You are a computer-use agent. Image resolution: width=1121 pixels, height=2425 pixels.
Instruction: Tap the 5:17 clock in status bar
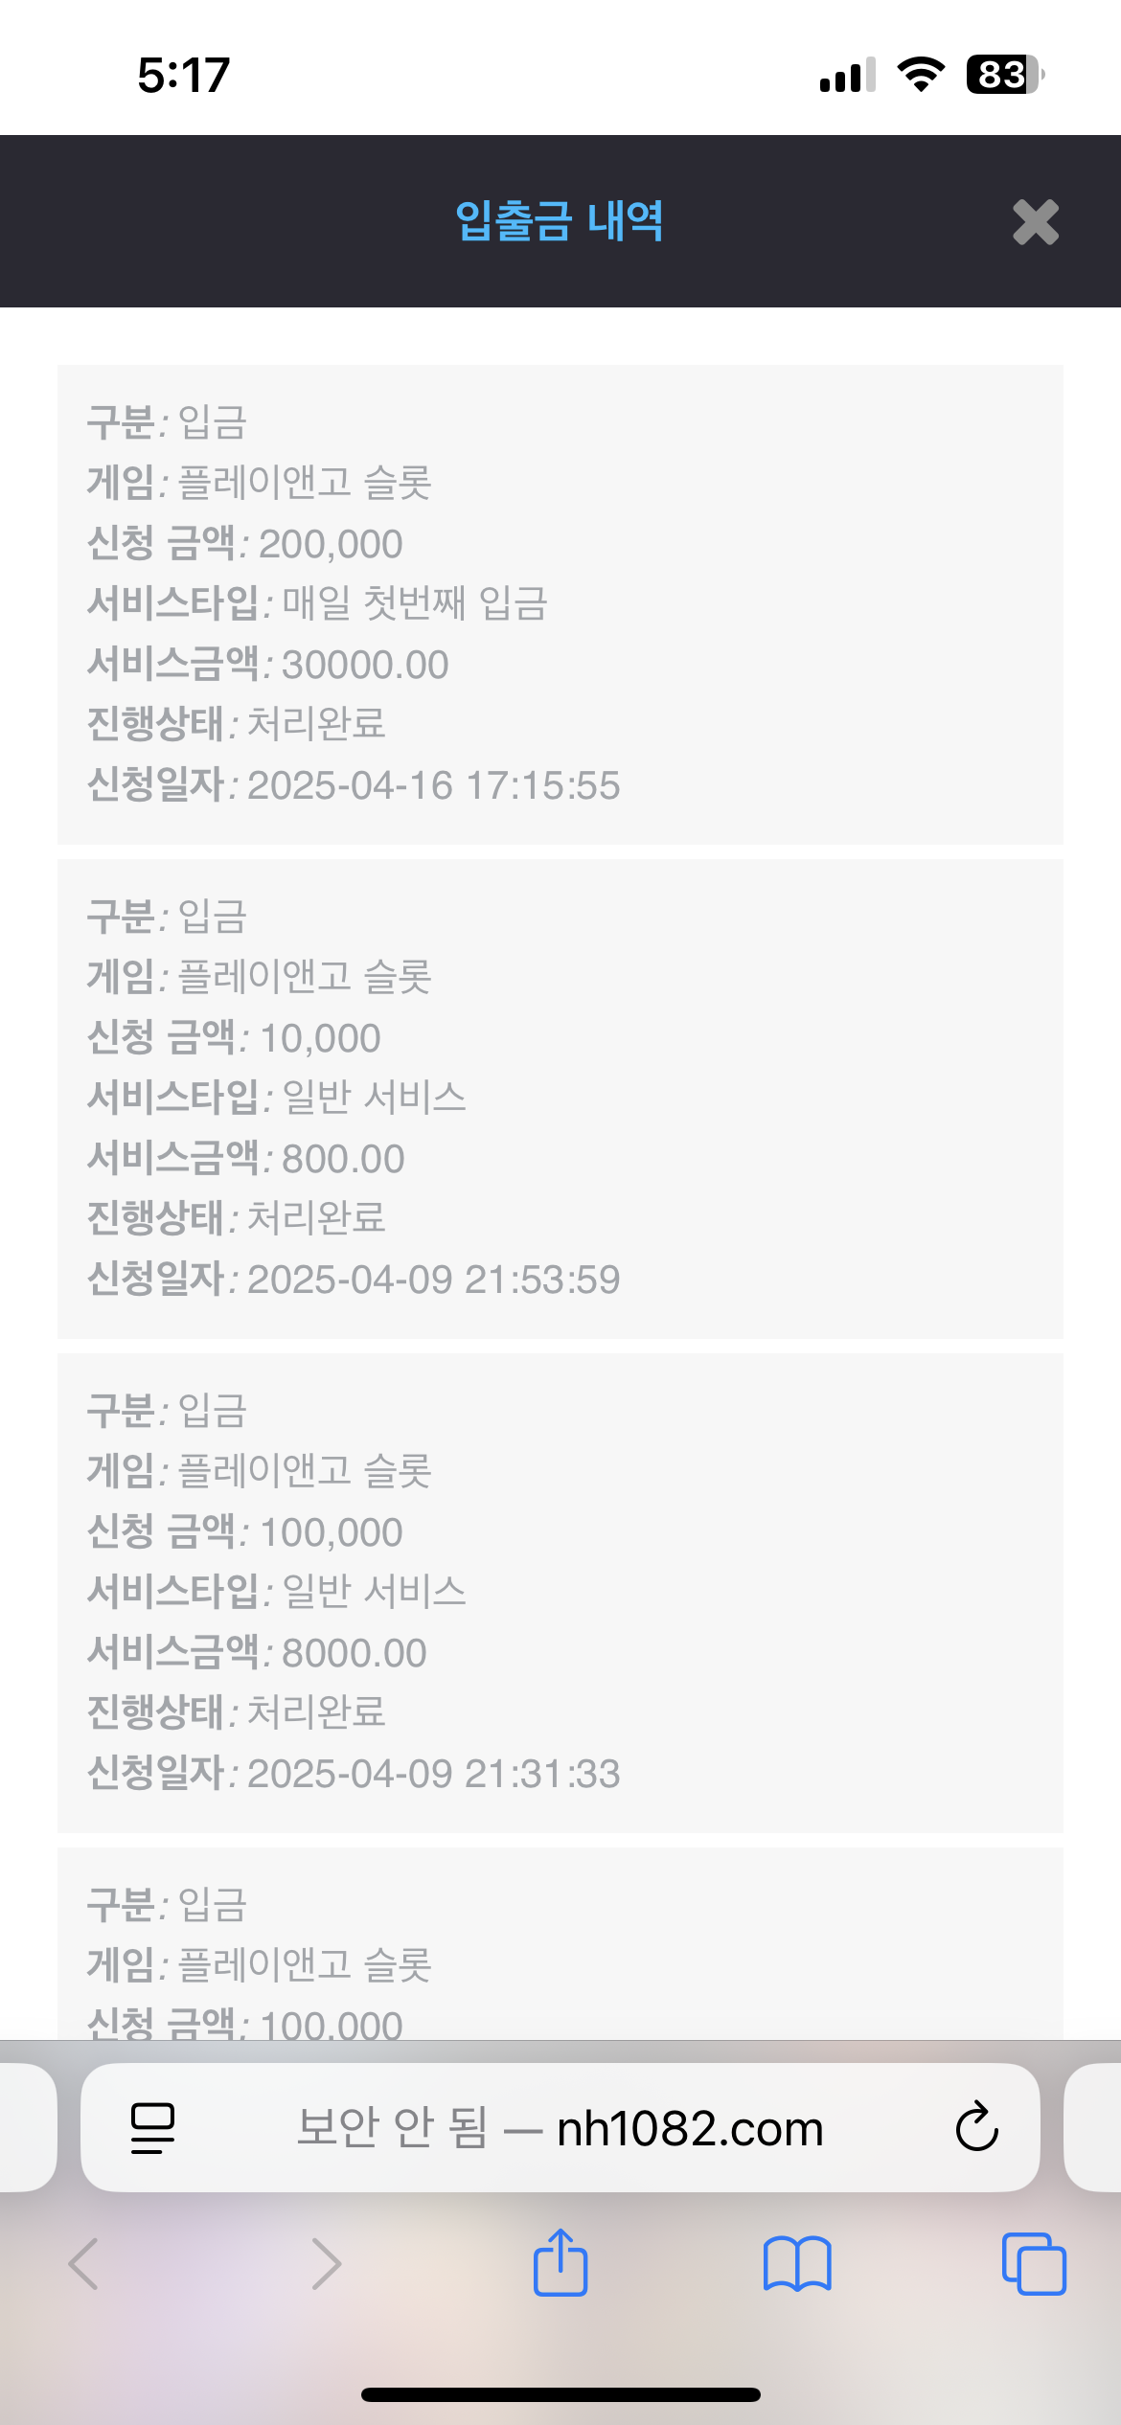184,75
